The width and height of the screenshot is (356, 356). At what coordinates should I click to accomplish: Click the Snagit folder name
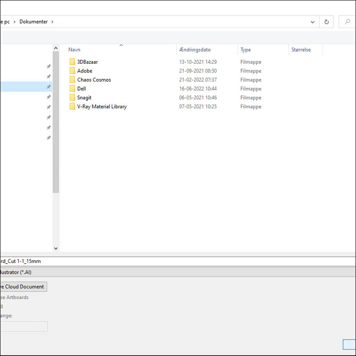[x=84, y=97]
